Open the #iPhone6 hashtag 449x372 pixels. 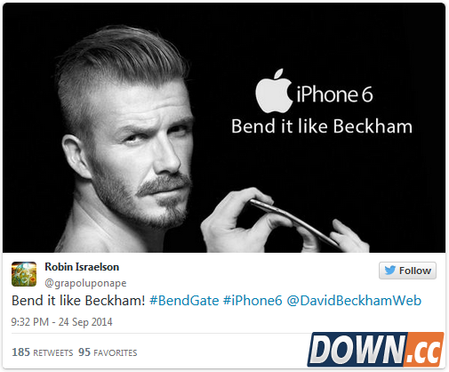(x=253, y=301)
